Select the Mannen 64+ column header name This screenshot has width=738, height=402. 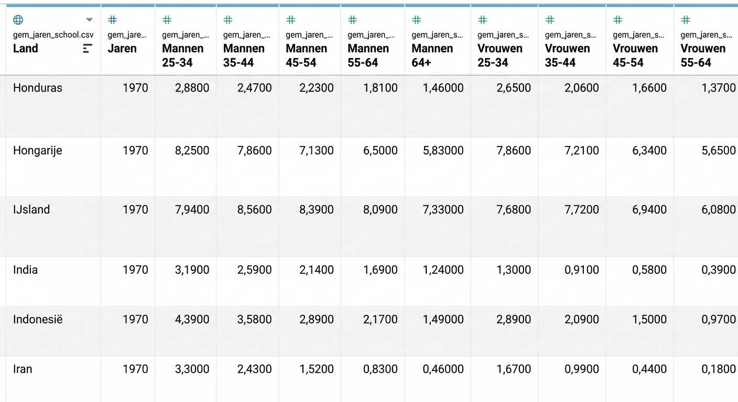[x=432, y=55]
